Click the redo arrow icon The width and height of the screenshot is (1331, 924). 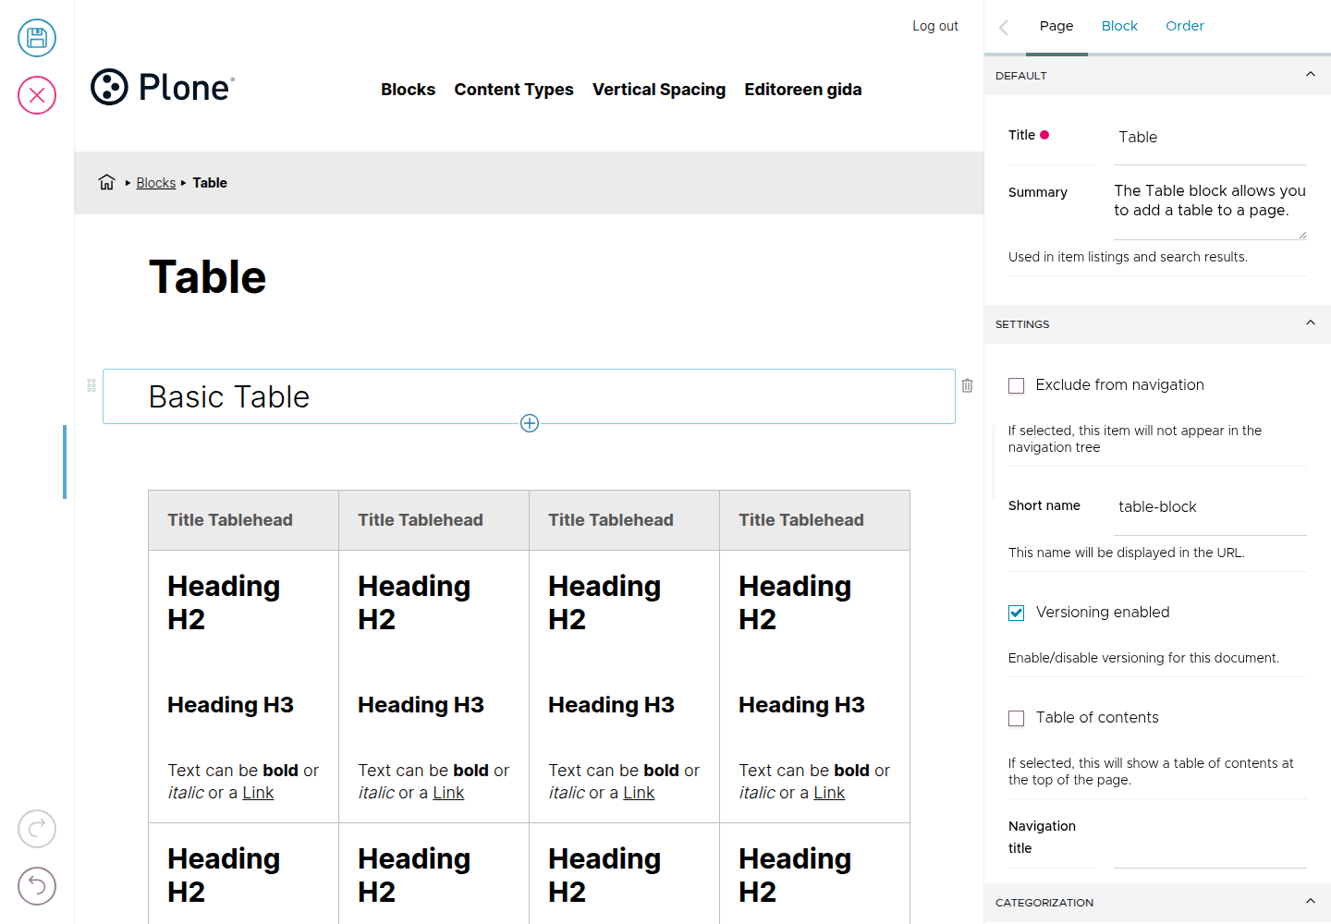[37, 829]
